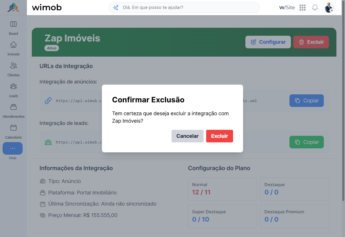The height and width of the screenshot is (237, 345).
Task: Click the blue link icon beside anúncios URL
Action: pos(48,101)
